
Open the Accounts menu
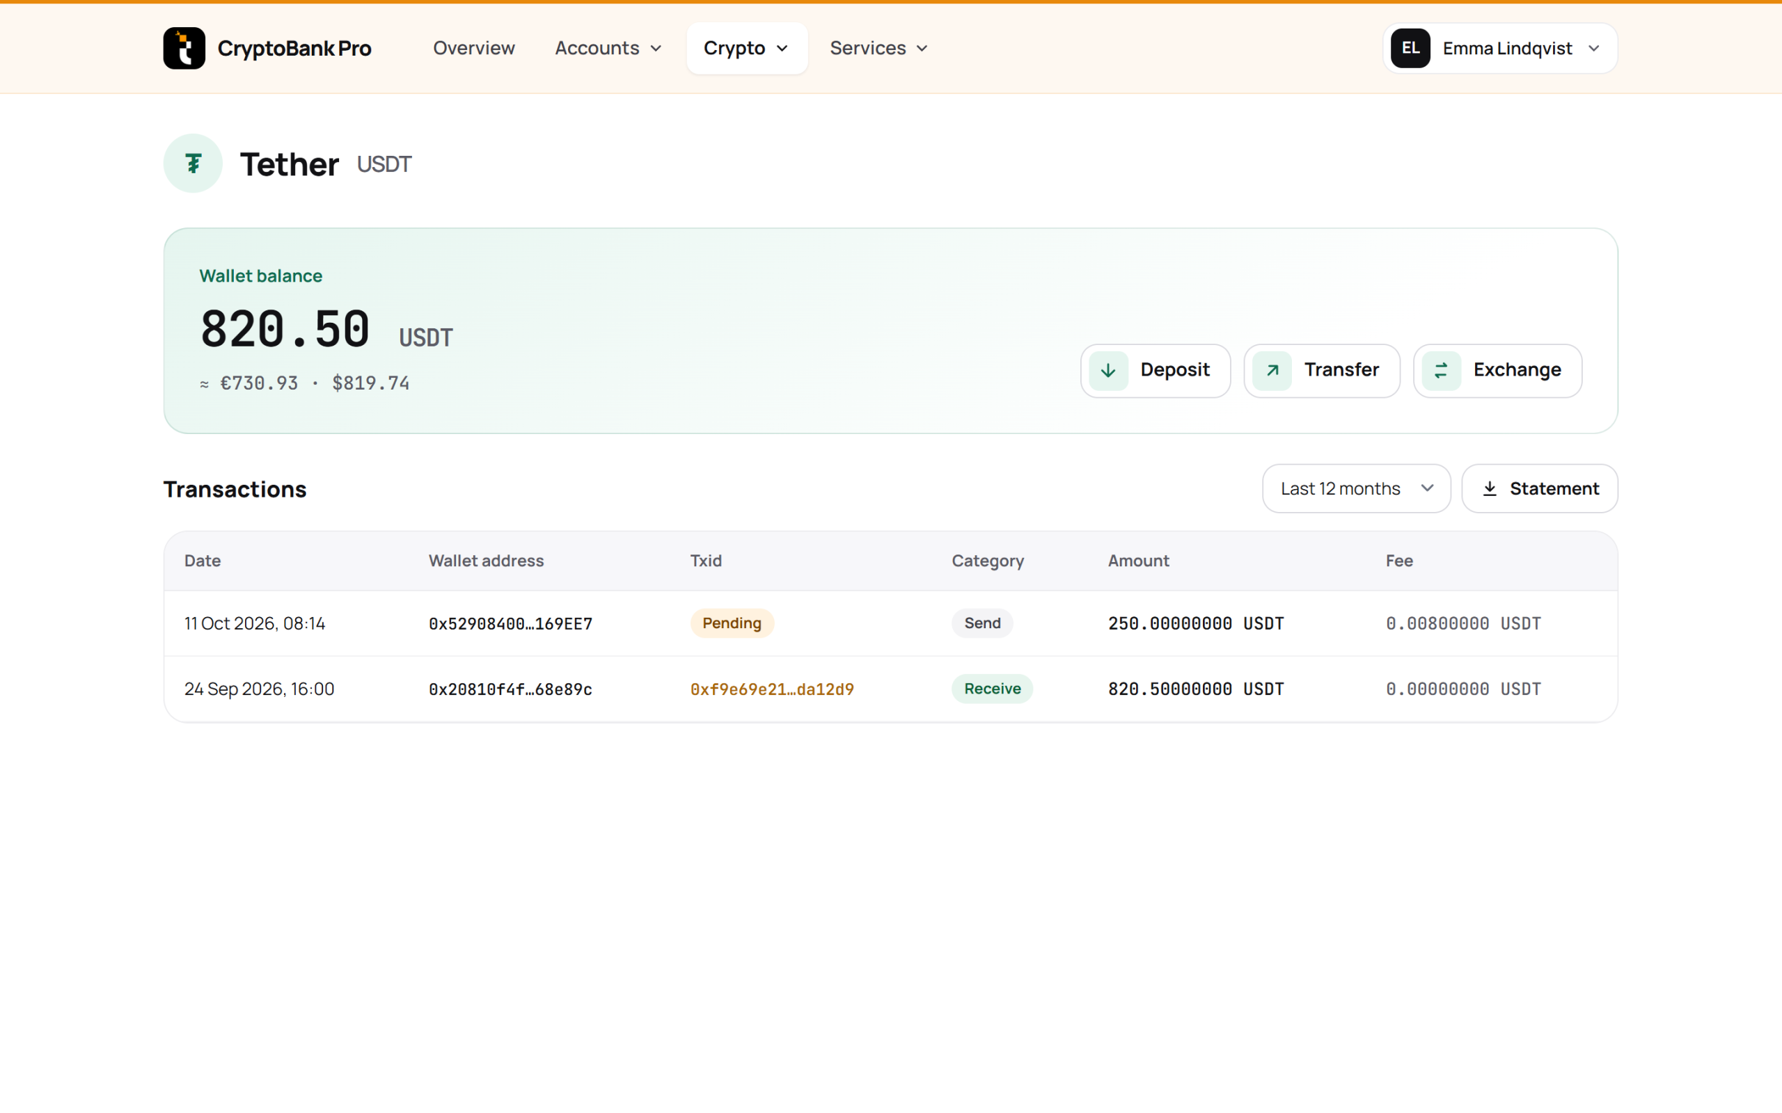608,48
